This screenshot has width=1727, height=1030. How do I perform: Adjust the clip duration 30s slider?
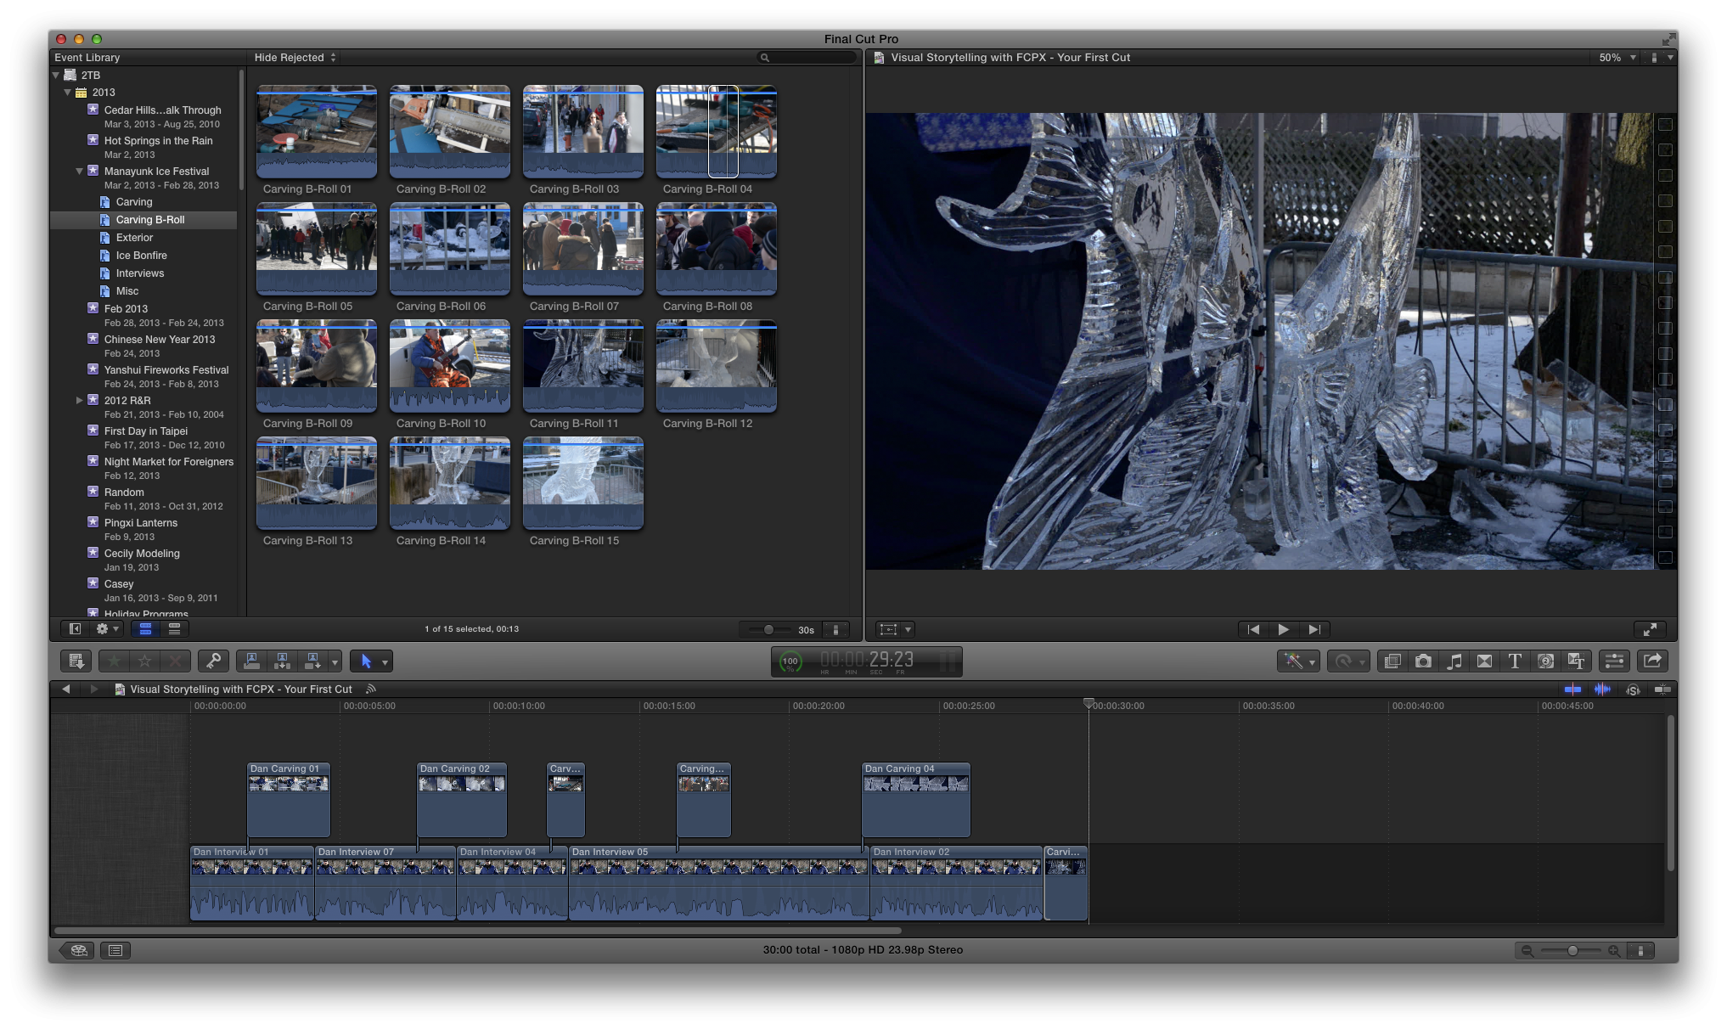pyautogui.click(x=768, y=630)
